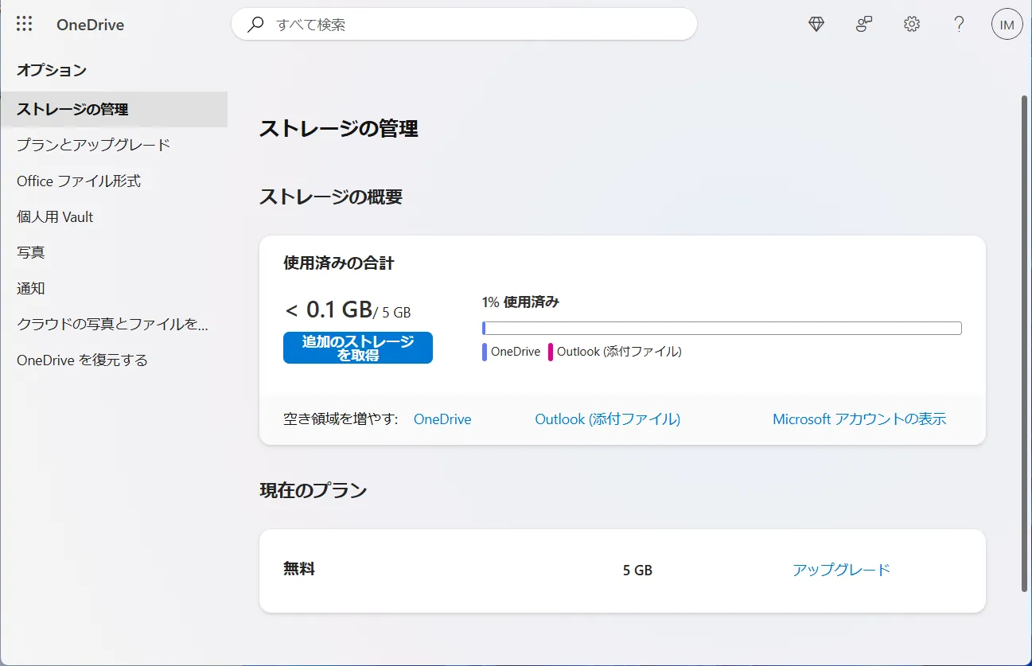The width and height of the screenshot is (1032, 666).
Task: Click the 現在のプラン heading
Action: pos(313,490)
